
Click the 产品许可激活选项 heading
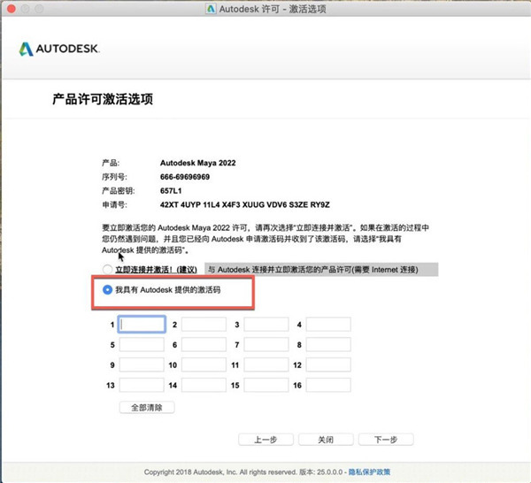click(103, 99)
